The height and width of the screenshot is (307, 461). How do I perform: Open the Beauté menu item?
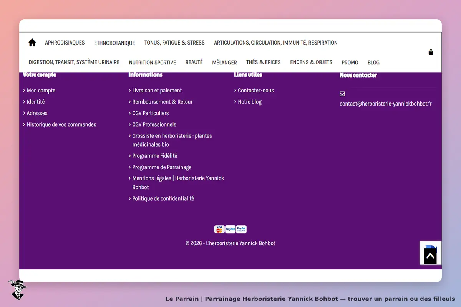point(194,62)
